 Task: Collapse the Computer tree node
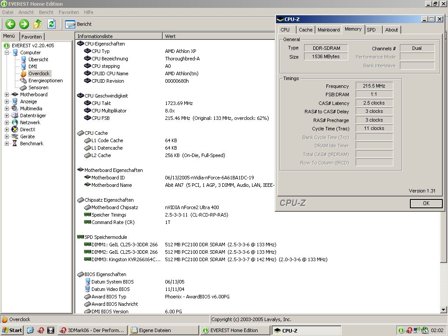[x=7, y=52]
